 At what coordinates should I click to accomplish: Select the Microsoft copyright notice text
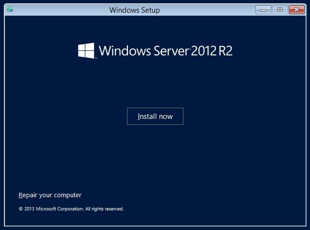point(71,208)
